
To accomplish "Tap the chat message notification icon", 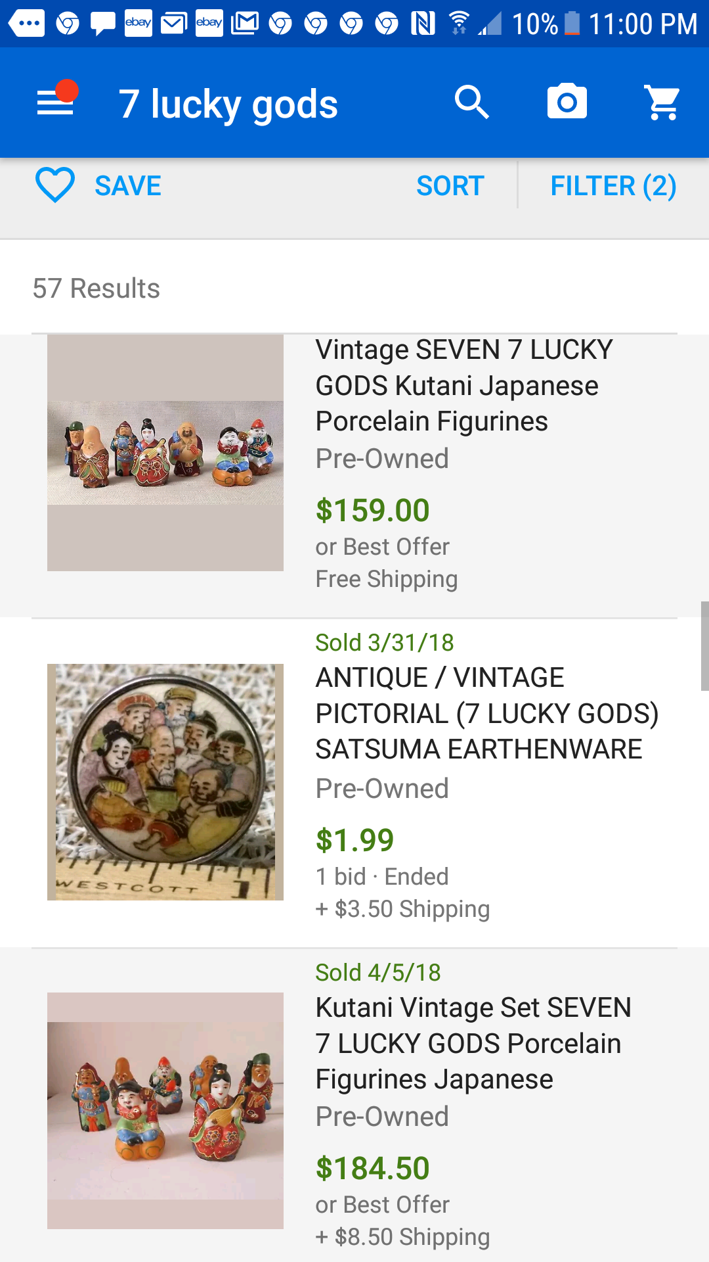I will tap(102, 24).
